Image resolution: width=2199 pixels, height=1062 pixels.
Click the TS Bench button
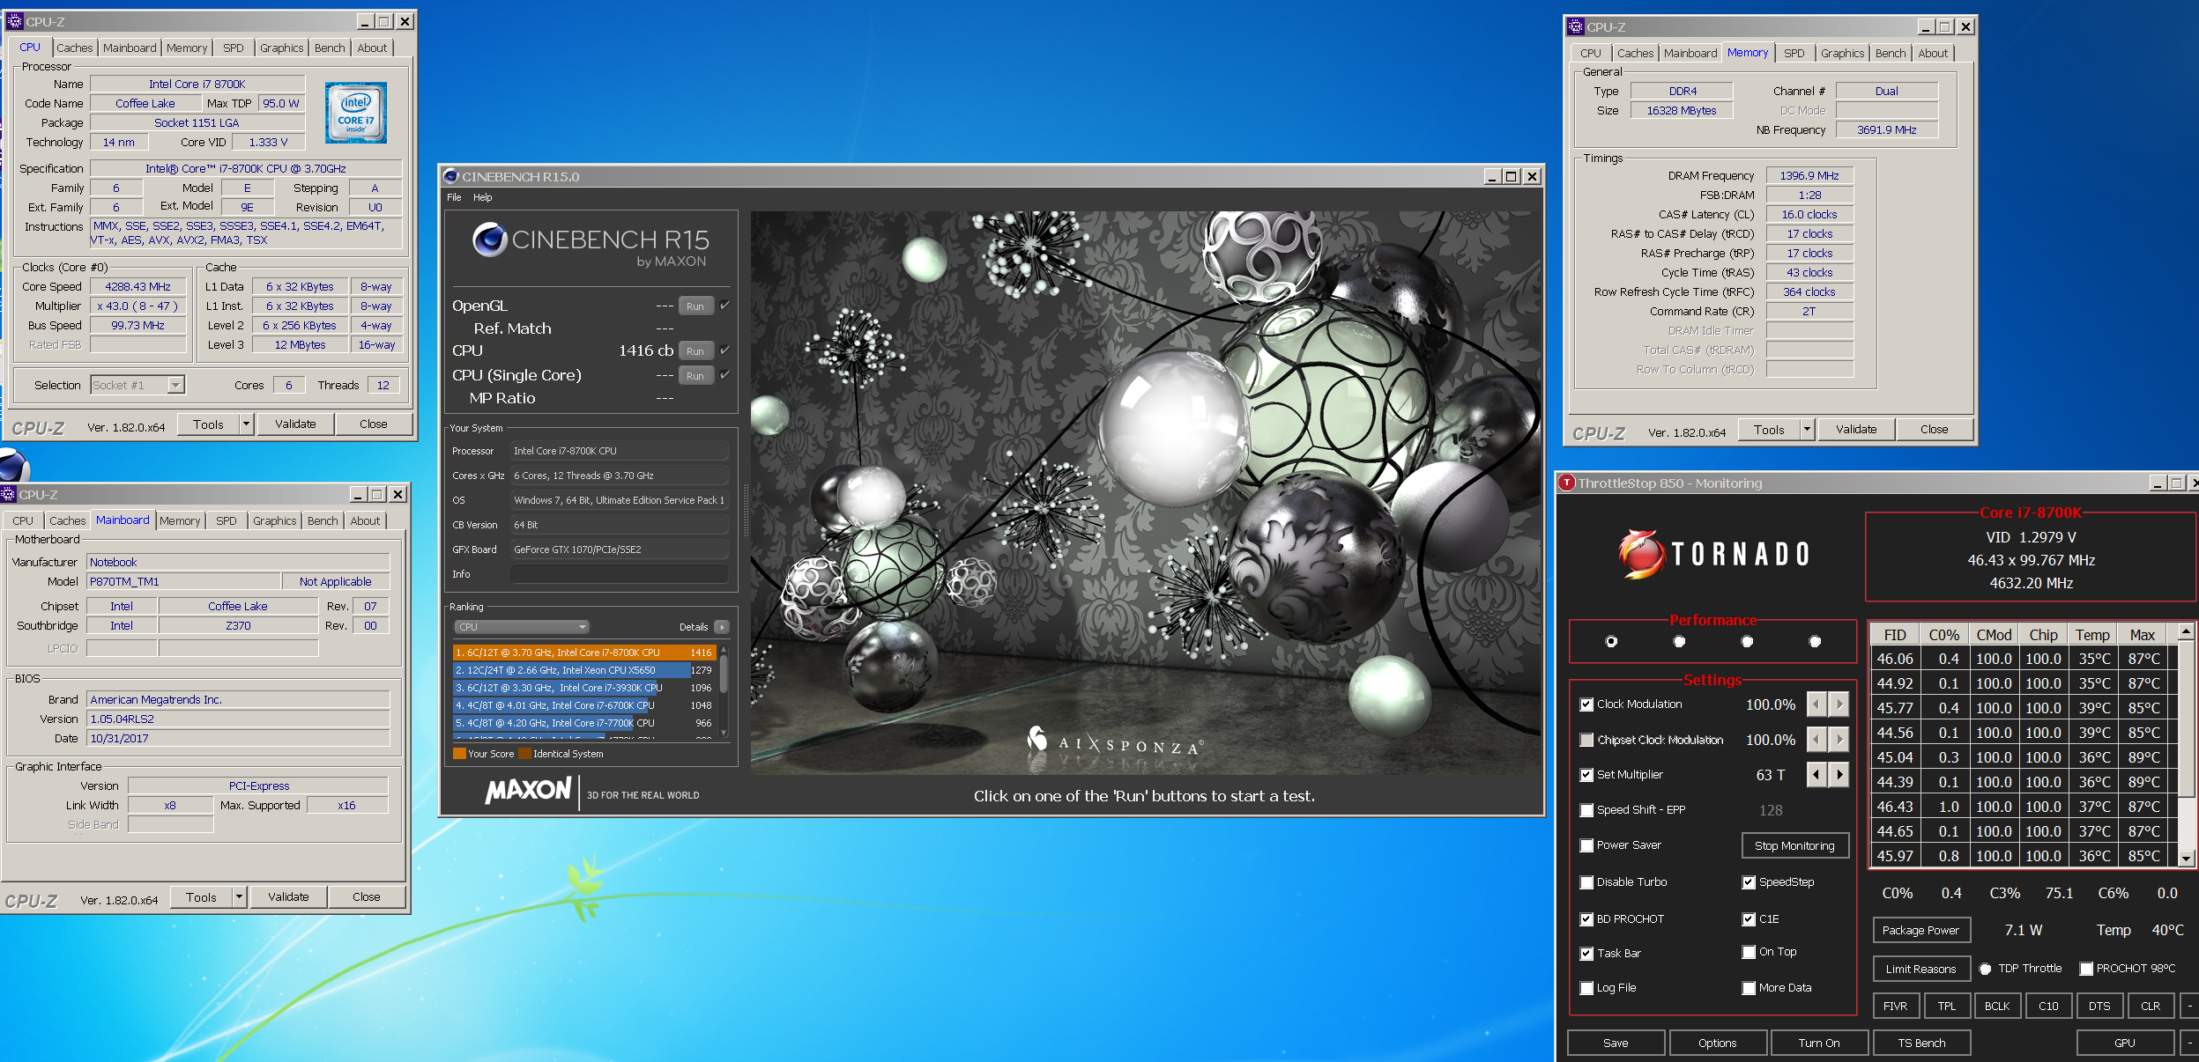tap(1921, 1043)
